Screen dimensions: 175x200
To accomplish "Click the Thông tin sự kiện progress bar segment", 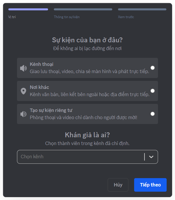I will (83, 9).
